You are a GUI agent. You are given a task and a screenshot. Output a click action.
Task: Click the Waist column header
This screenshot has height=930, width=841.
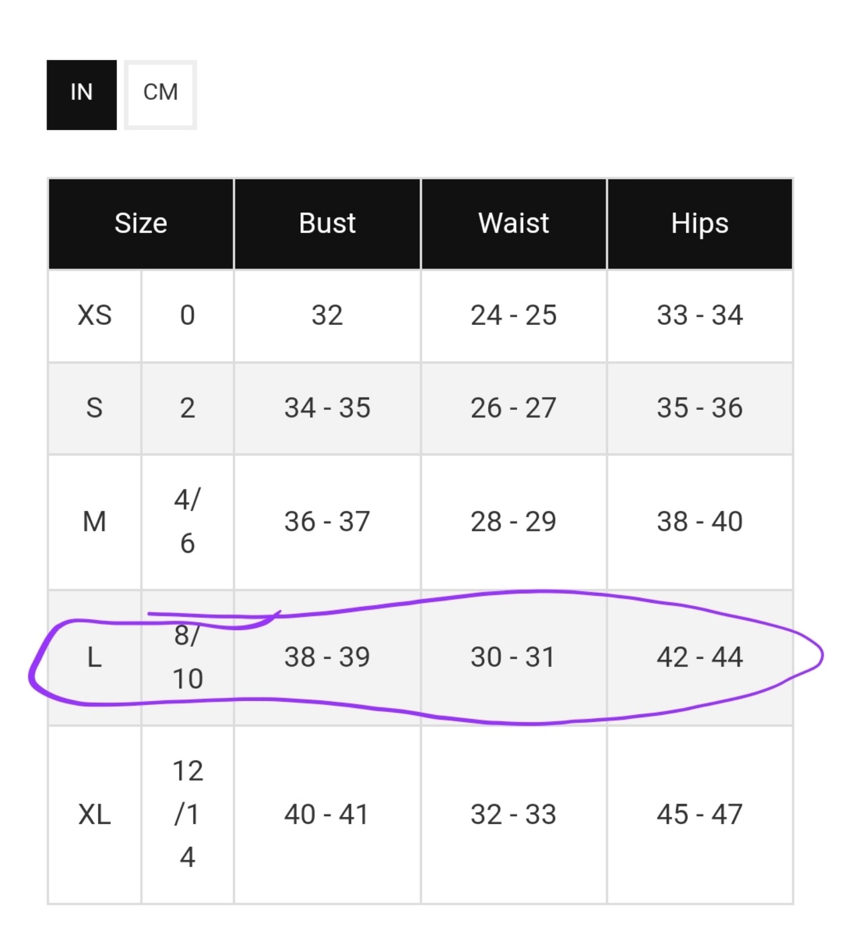click(x=514, y=224)
